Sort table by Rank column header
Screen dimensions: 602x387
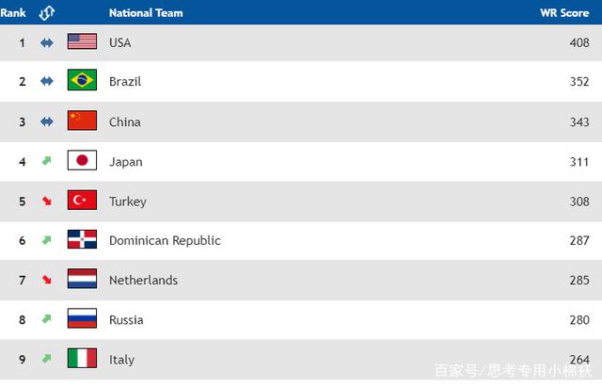(x=13, y=13)
